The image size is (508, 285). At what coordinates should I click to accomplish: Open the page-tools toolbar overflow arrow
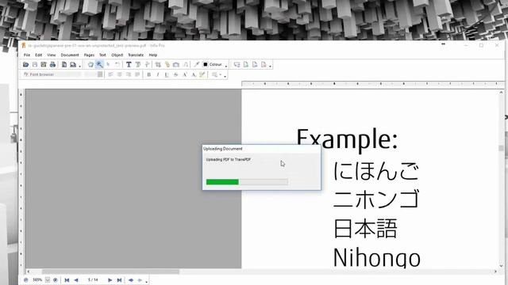[x=270, y=66]
